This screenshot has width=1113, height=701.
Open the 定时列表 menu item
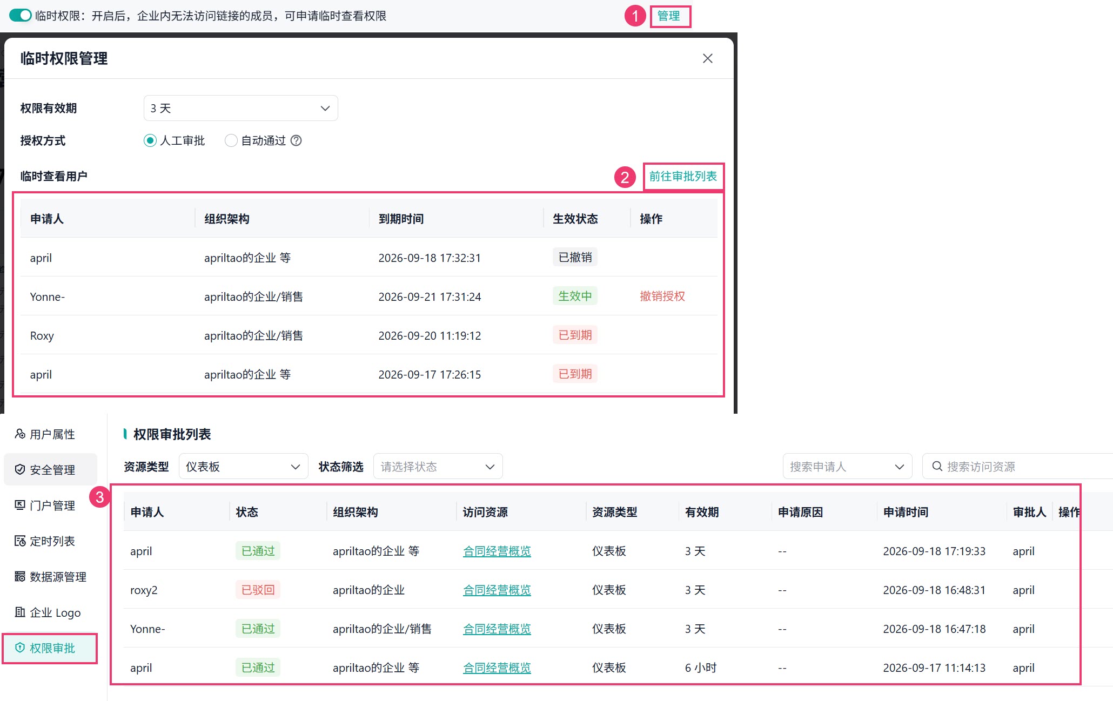(50, 541)
